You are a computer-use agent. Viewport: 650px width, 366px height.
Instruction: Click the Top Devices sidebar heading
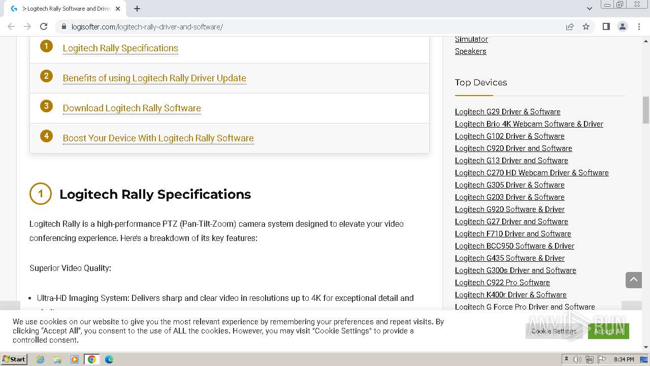[481, 82]
